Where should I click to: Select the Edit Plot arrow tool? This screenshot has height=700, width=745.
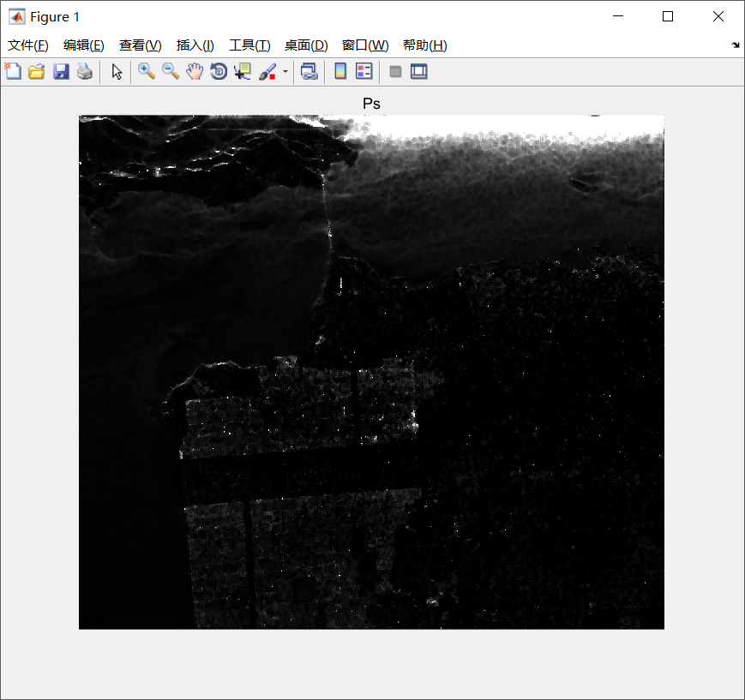[117, 71]
